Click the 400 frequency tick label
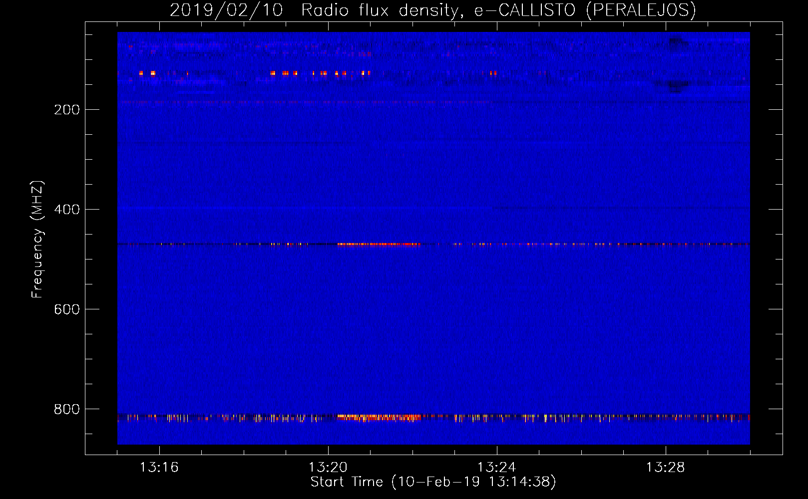The height and width of the screenshot is (499, 808). (x=67, y=210)
